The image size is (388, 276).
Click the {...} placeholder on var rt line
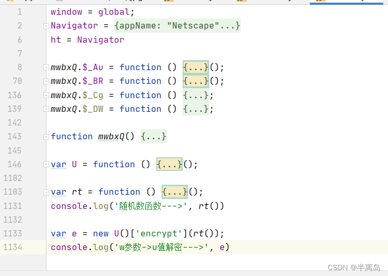point(175,192)
